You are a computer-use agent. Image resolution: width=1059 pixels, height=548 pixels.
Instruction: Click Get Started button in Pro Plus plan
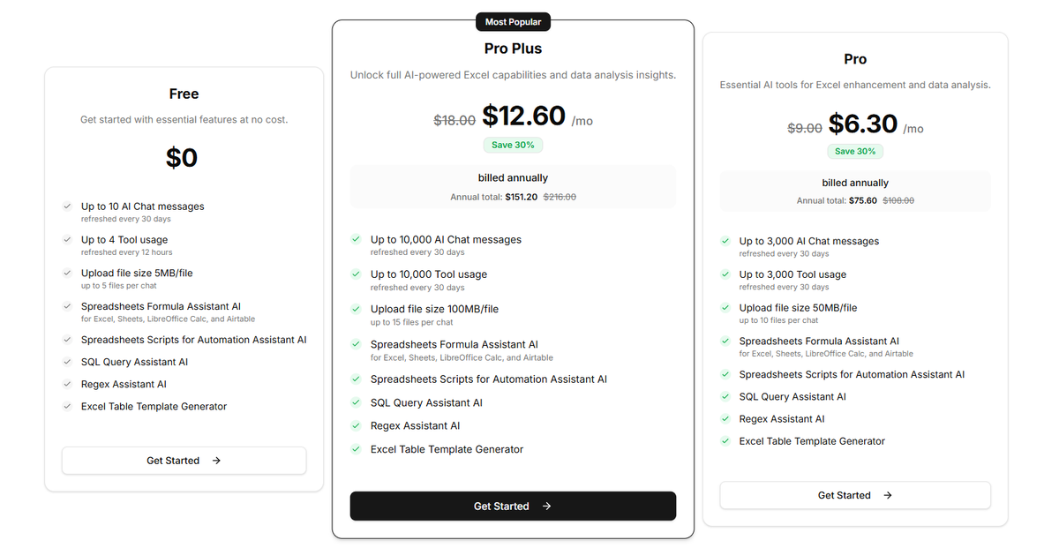[x=513, y=507]
